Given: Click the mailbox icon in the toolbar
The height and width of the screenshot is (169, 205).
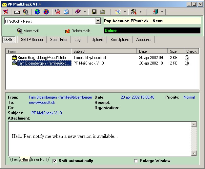Looking at the screenshot, I should (x=26, y=12).
